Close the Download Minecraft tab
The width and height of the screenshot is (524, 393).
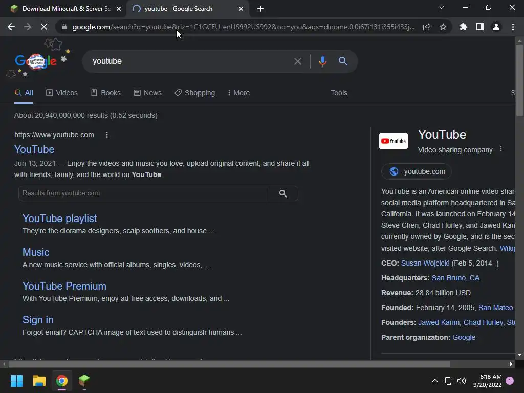[x=119, y=9]
